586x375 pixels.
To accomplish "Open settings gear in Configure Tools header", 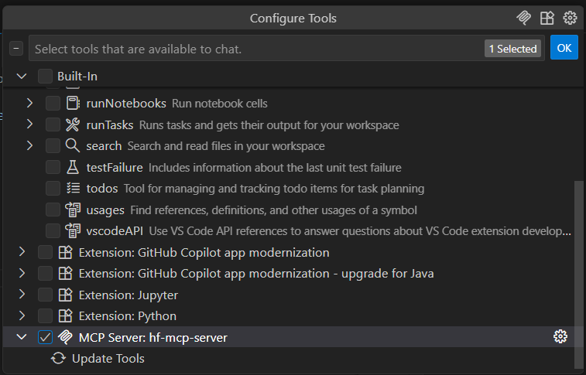I will click(570, 18).
